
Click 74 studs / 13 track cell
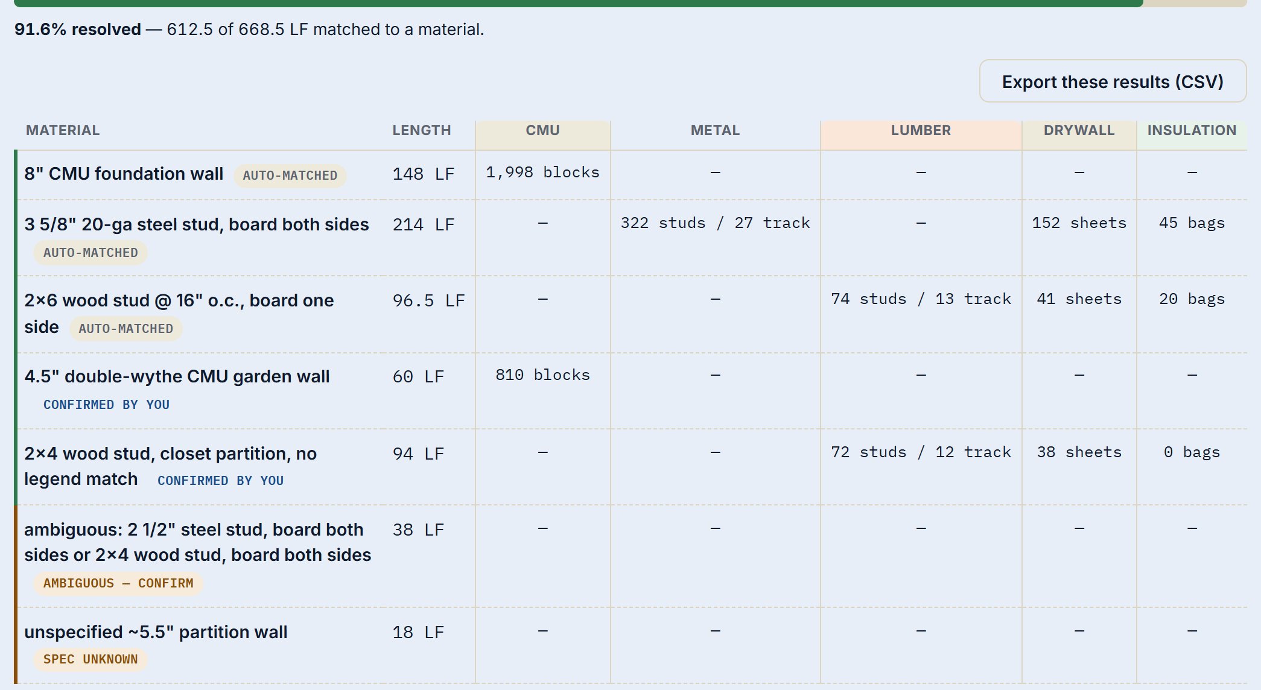[x=921, y=299]
